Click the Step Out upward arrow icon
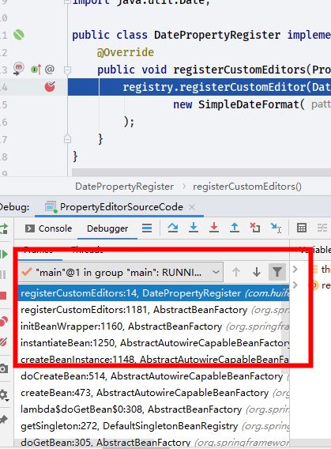Viewport: 331px width, 449px height. tap(235, 228)
